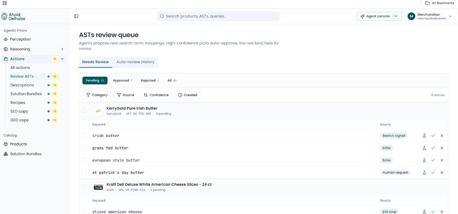Image resolution: width=458 pixels, height=214 pixels.
Task: Click the Echo tag for 'grass fed butter'
Action: 386,148
